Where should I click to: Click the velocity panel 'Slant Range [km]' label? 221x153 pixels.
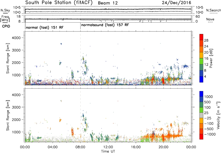click(8, 115)
